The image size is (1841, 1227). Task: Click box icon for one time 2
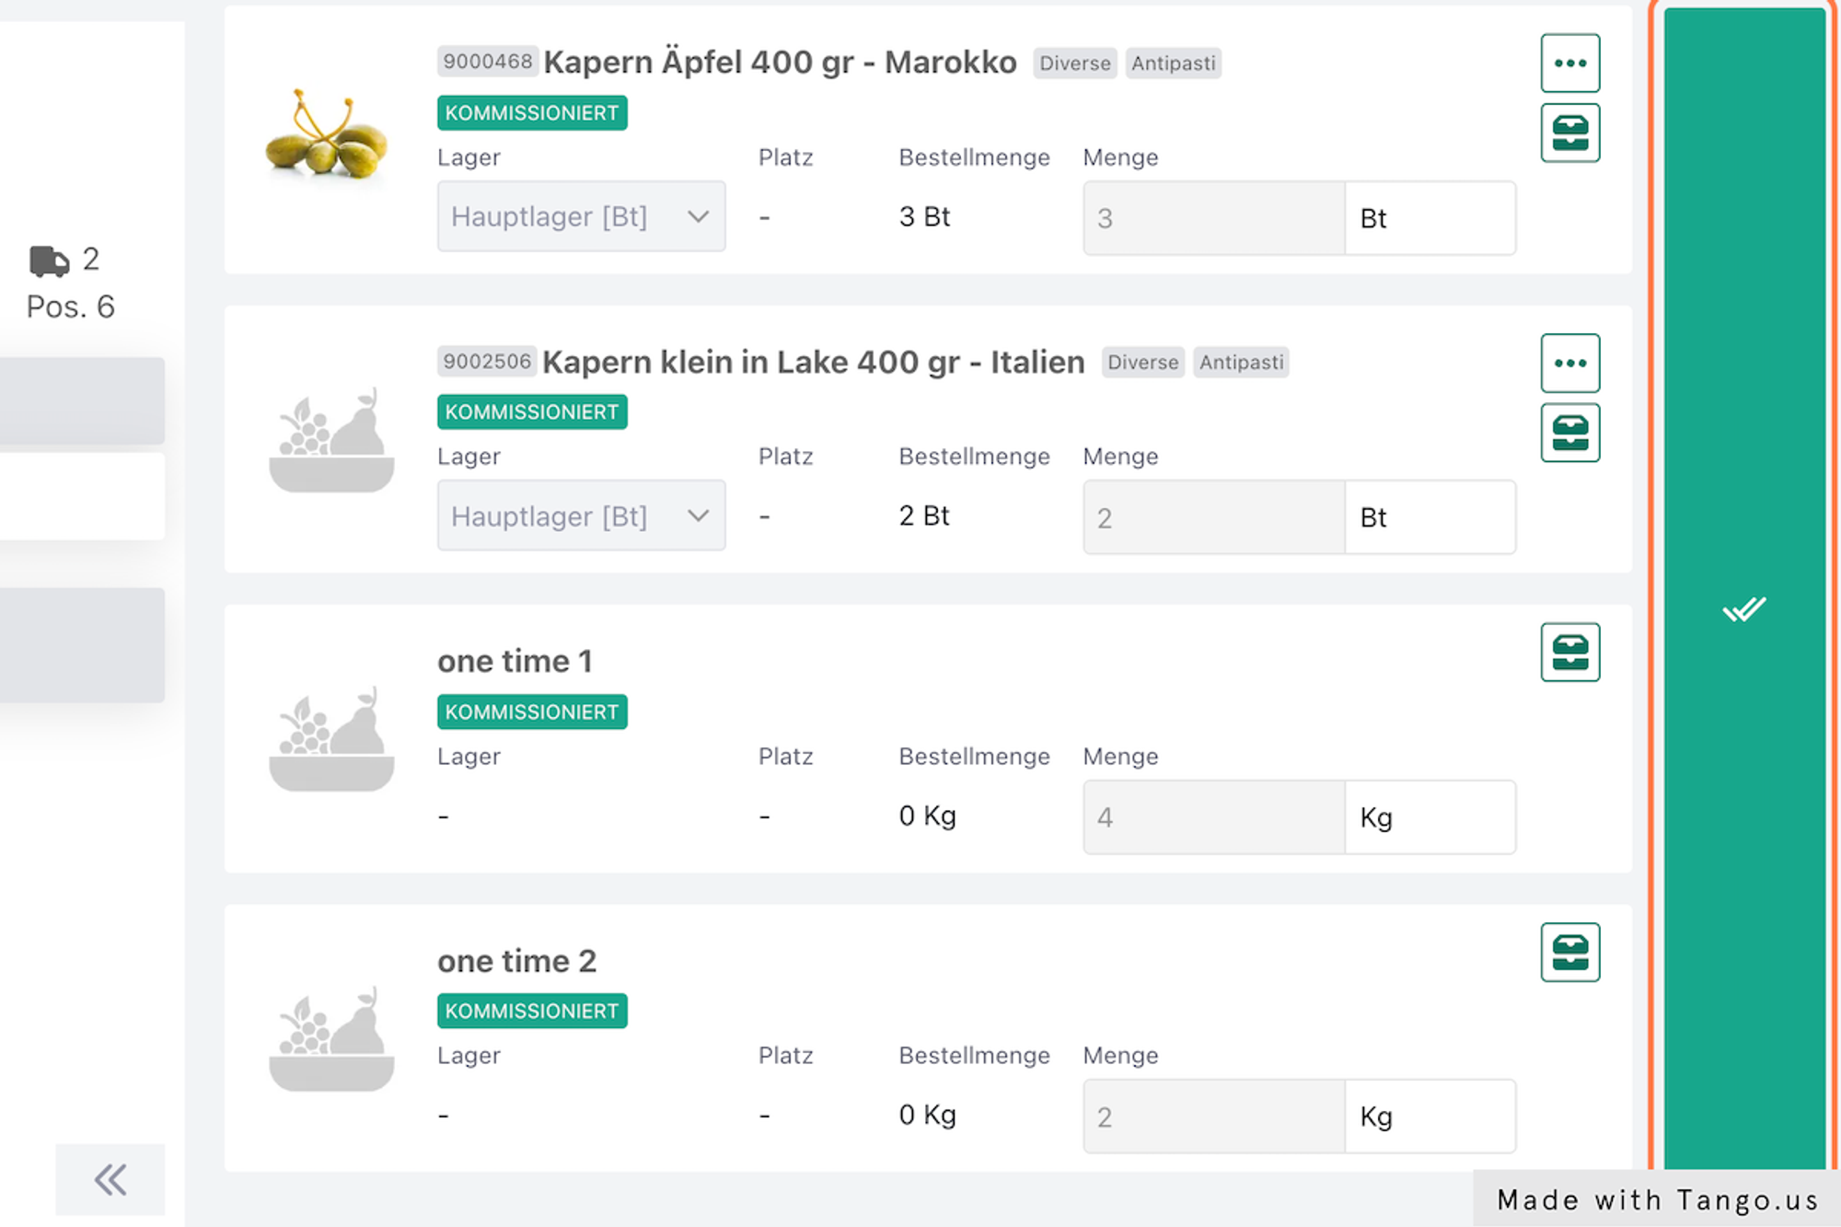tap(1569, 952)
